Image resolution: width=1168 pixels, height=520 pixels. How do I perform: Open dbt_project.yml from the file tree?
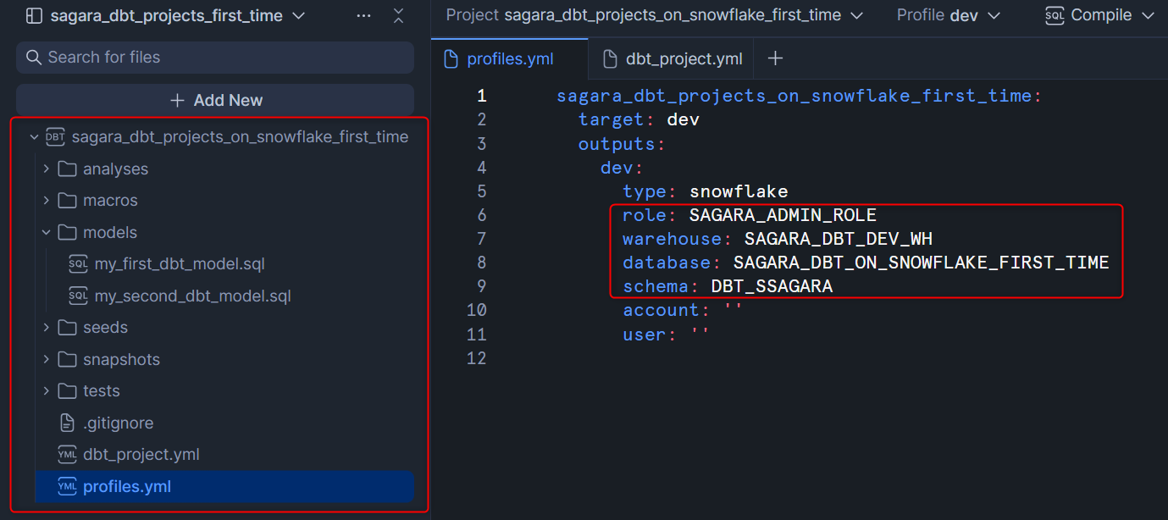(141, 455)
